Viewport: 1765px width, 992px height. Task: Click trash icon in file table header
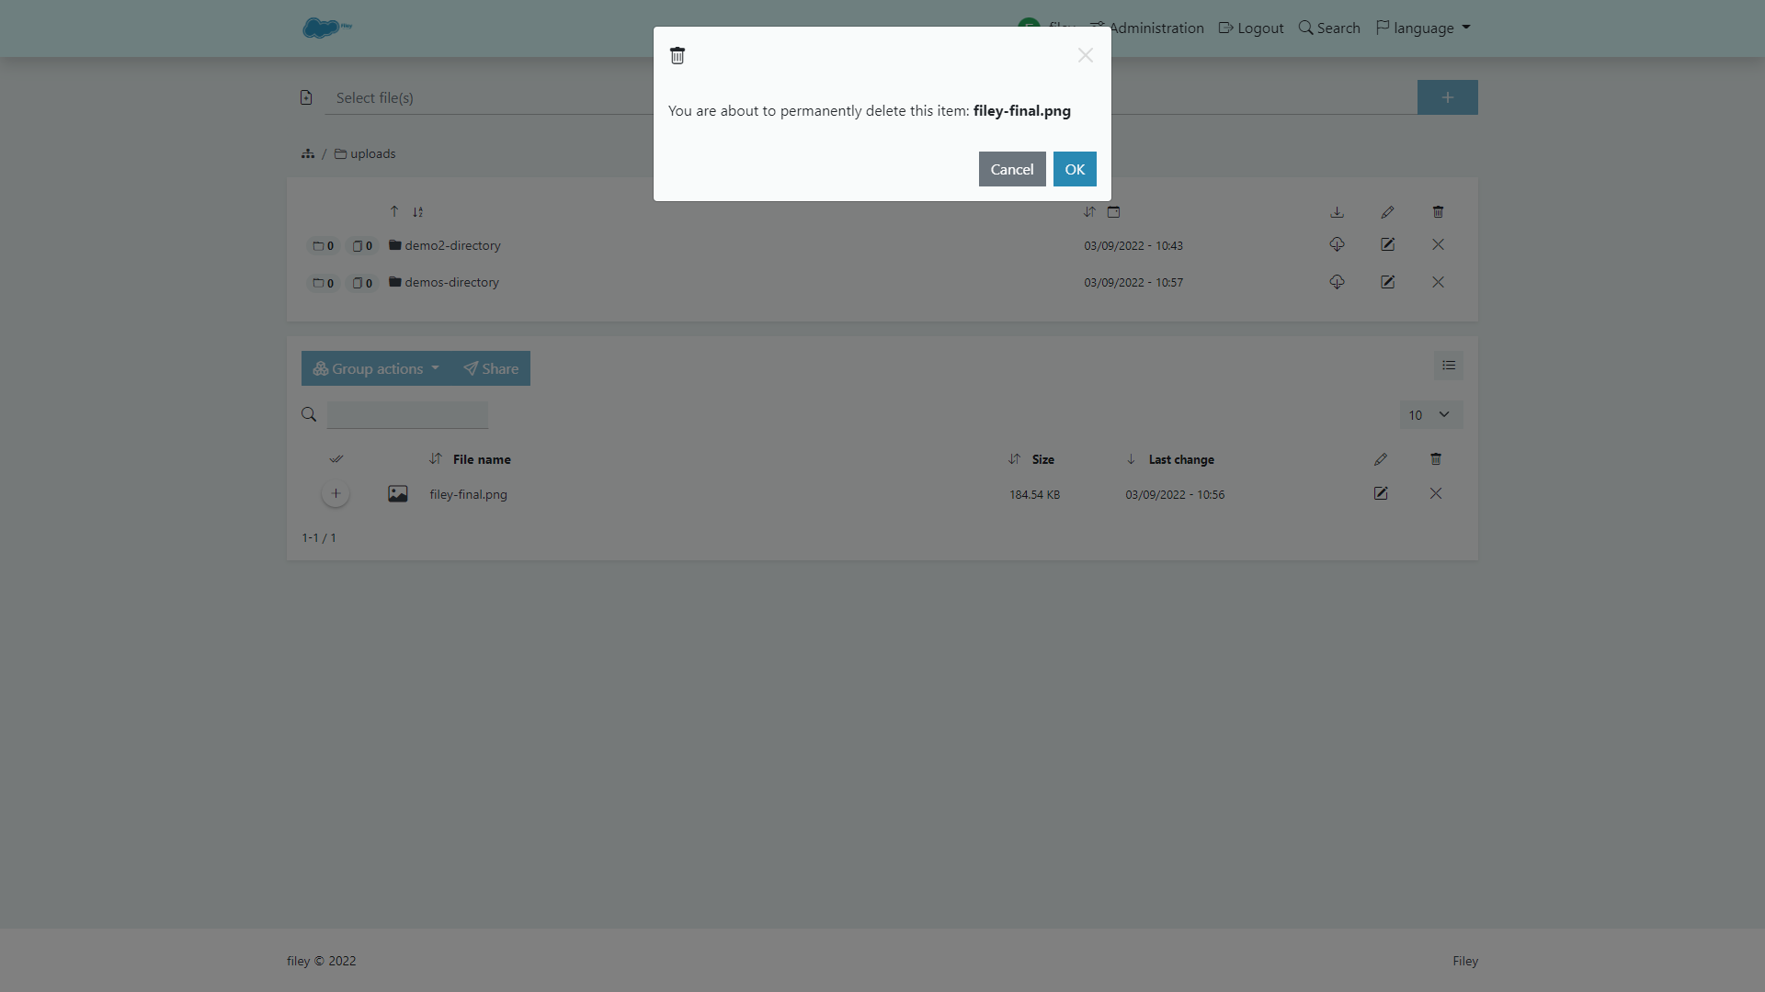point(1435,459)
